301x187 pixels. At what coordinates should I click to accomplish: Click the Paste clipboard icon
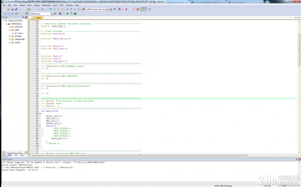(x=28, y=9)
